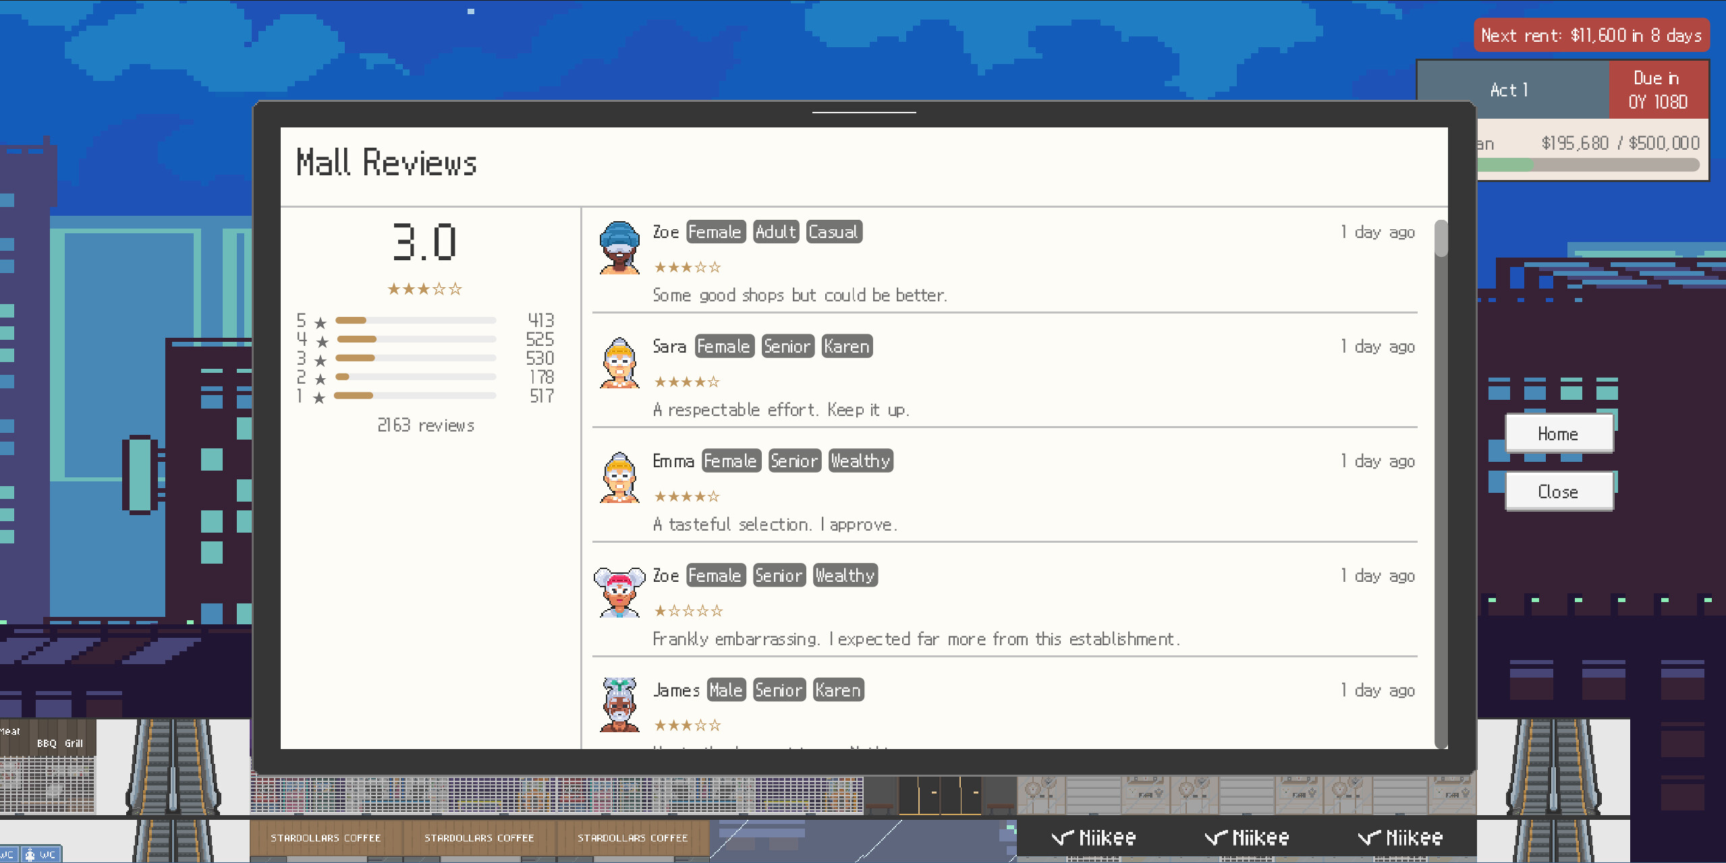Click the 5 star rating bar
The height and width of the screenshot is (863, 1726).
416,320
